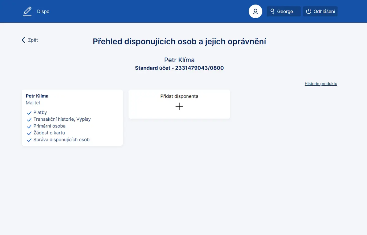Log out using the Odhlášení button

click(x=320, y=12)
